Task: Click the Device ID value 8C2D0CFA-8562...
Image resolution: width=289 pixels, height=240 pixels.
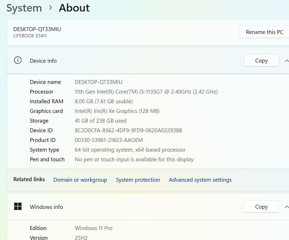Action: point(128,130)
